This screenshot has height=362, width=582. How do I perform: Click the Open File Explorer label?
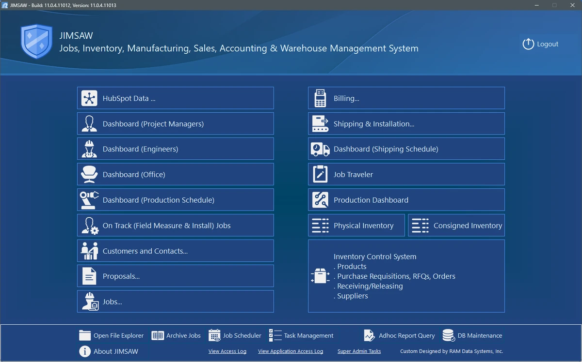119,335
